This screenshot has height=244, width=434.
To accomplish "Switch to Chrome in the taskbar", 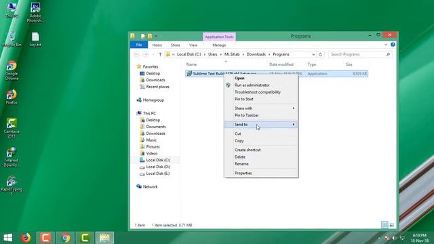I will tap(65, 238).
